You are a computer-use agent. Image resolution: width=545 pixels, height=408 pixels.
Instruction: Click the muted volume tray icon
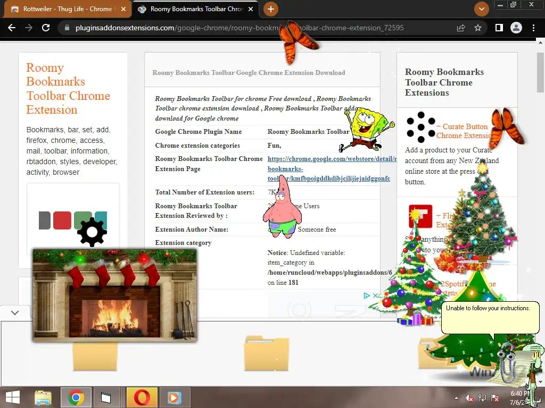(469, 398)
